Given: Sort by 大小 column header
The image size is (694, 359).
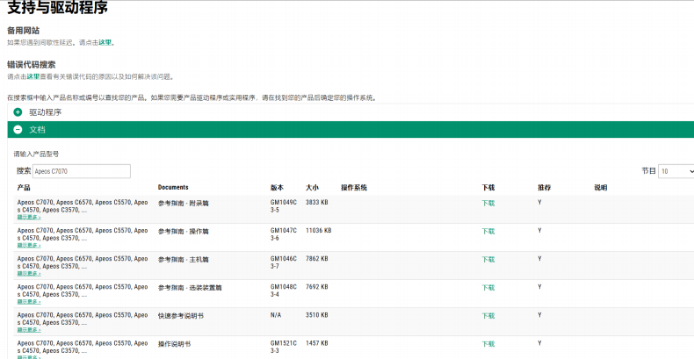Looking at the screenshot, I should [x=312, y=188].
